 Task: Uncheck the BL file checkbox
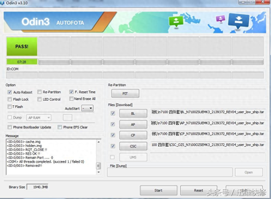[113, 113]
